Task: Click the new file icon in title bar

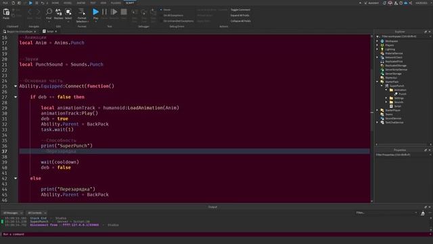Action: tap(13, 3)
